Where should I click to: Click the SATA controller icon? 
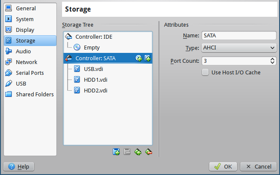click(x=68, y=58)
